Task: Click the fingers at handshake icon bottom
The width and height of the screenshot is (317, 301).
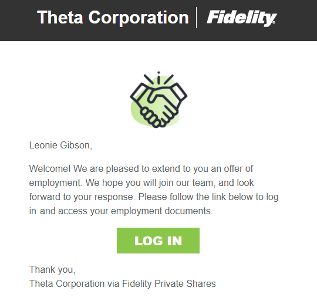Action: click(151, 118)
